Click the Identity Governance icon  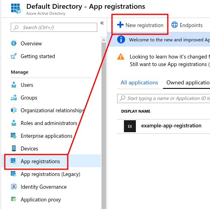point(14,186)
